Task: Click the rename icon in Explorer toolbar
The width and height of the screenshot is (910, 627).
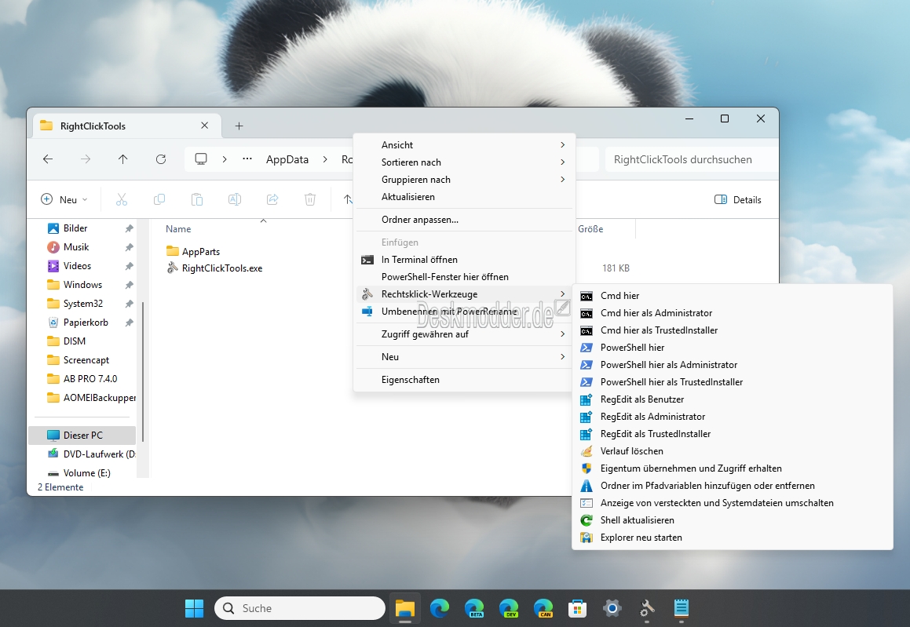Action: point(235,199)
